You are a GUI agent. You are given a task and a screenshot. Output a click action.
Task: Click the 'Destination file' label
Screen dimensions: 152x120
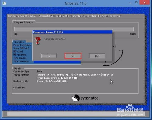pyautogui.click(x=21, y=81)
